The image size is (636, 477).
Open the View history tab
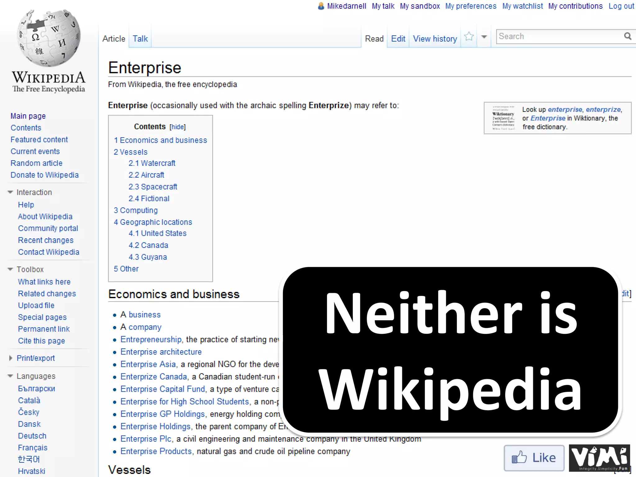[435, 39]
